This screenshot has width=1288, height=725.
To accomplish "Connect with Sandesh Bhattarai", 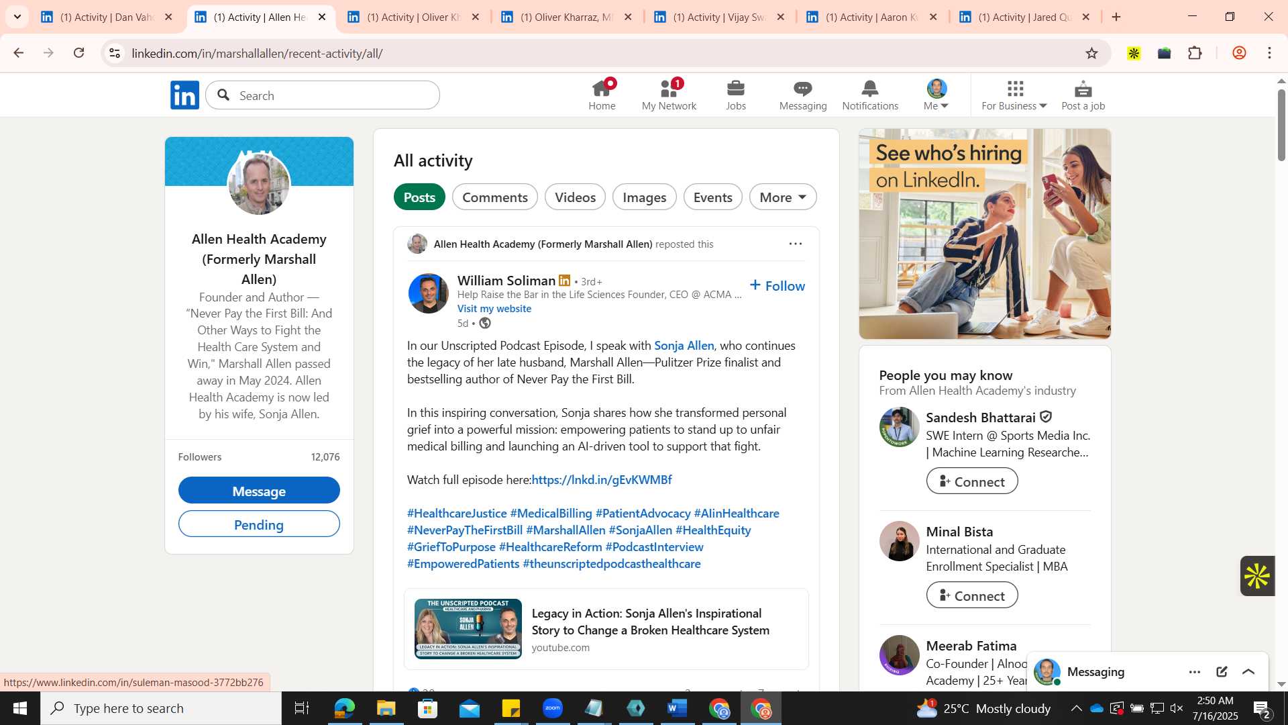I will point(971,481).
